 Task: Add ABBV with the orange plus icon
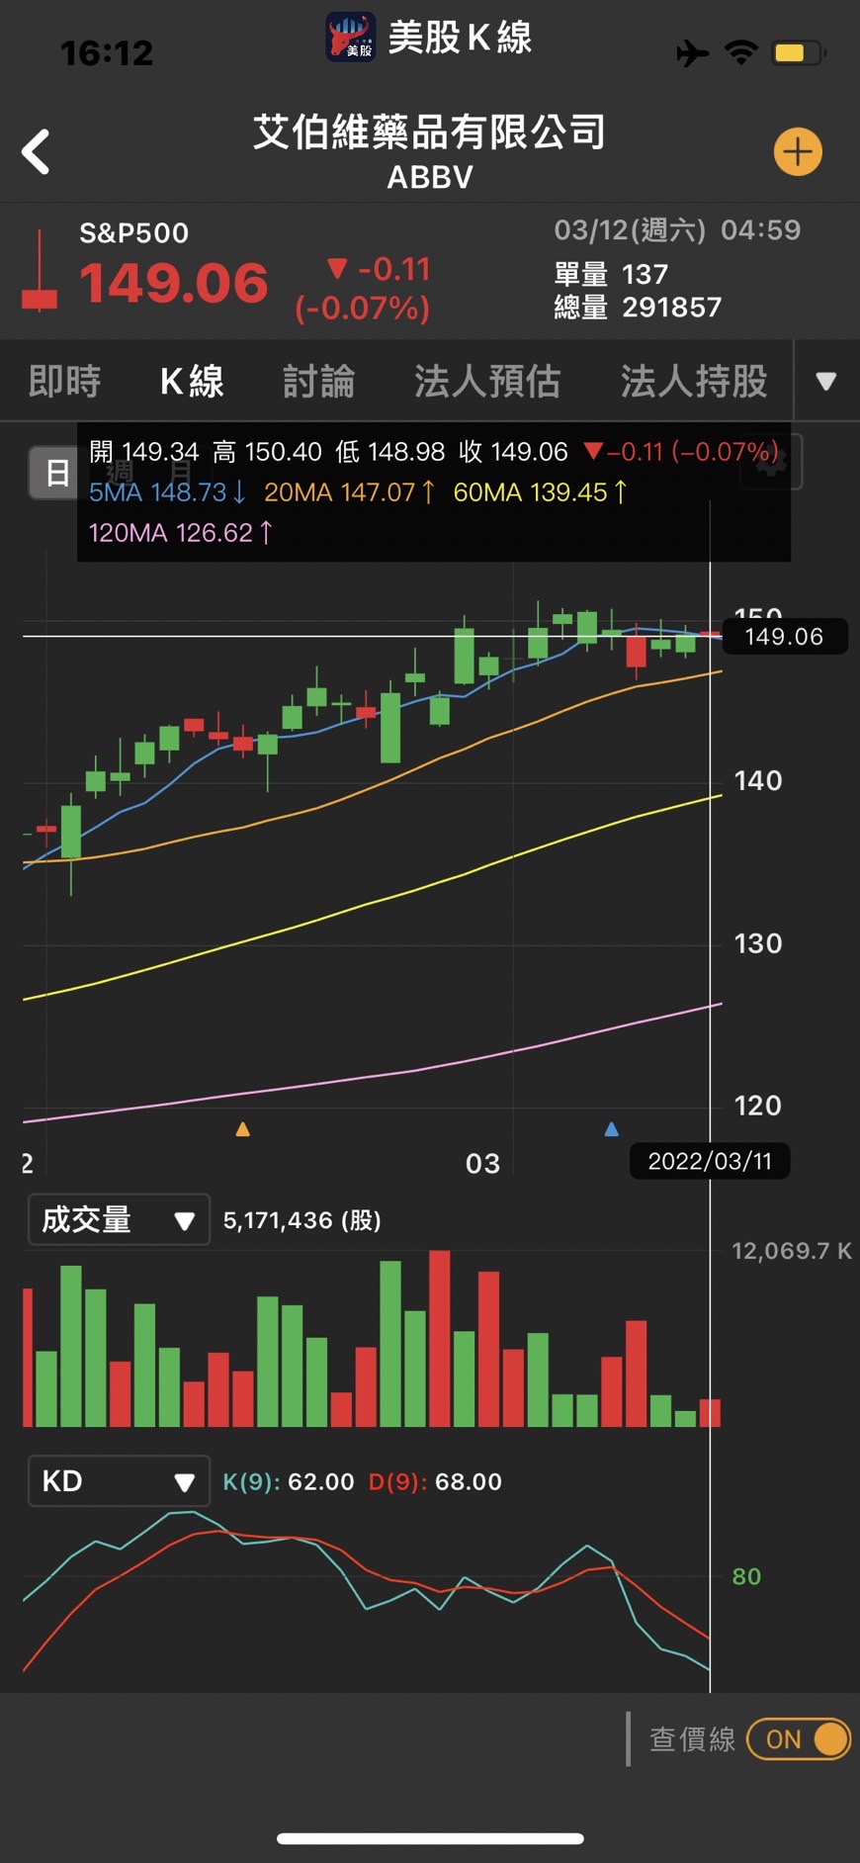pyautogui.click(x=797, y=152)
